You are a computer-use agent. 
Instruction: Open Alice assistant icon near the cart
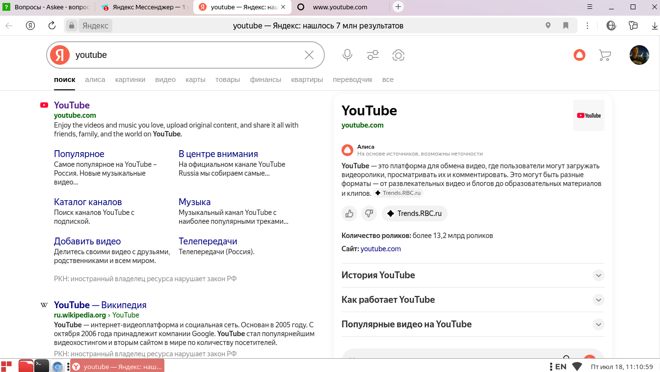(580, 55)
